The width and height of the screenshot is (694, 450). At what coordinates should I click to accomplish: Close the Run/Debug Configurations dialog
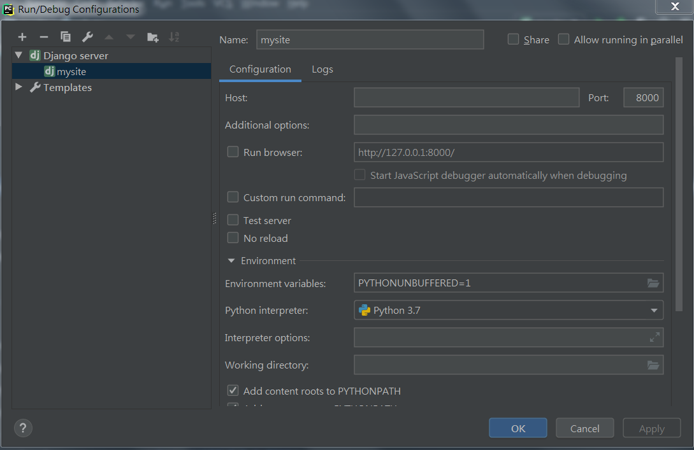pos(674,6)
